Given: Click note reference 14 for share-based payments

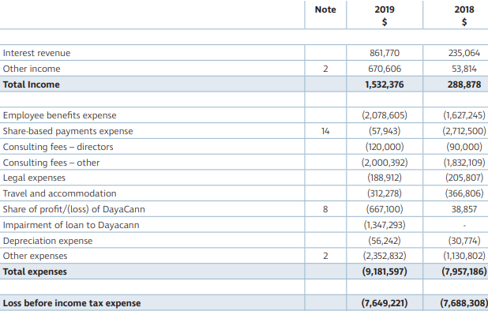Looking at the screenshot, I should (x=325, y=131).
